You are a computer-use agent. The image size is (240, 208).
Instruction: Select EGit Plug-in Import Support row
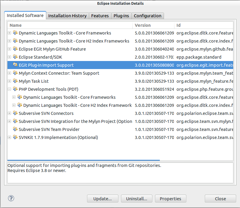click(120, 65)
